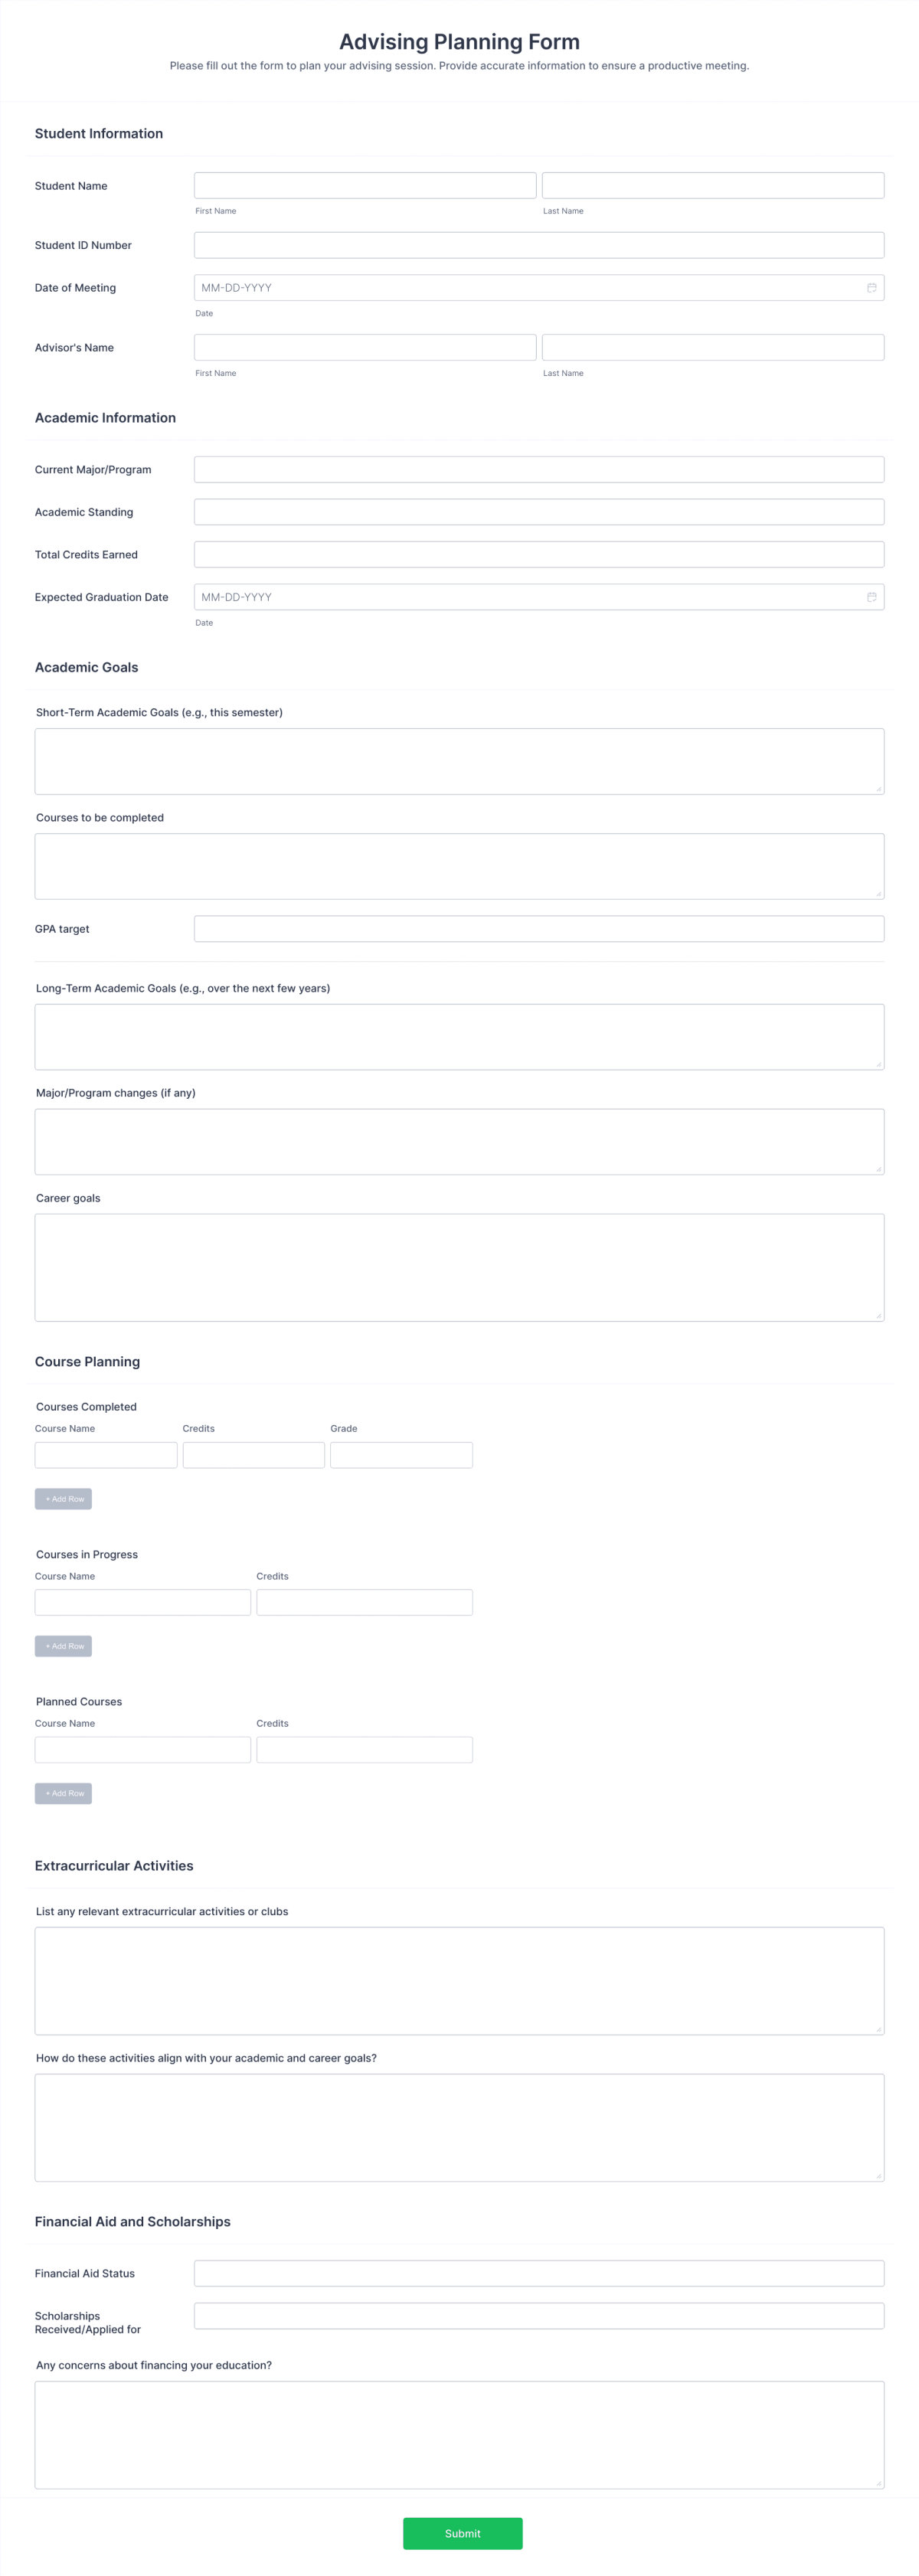The height and width of the screenshot is (2576, 919).
Task: Click the Short-Term Academic Goals text area
Action: [459, 760]
